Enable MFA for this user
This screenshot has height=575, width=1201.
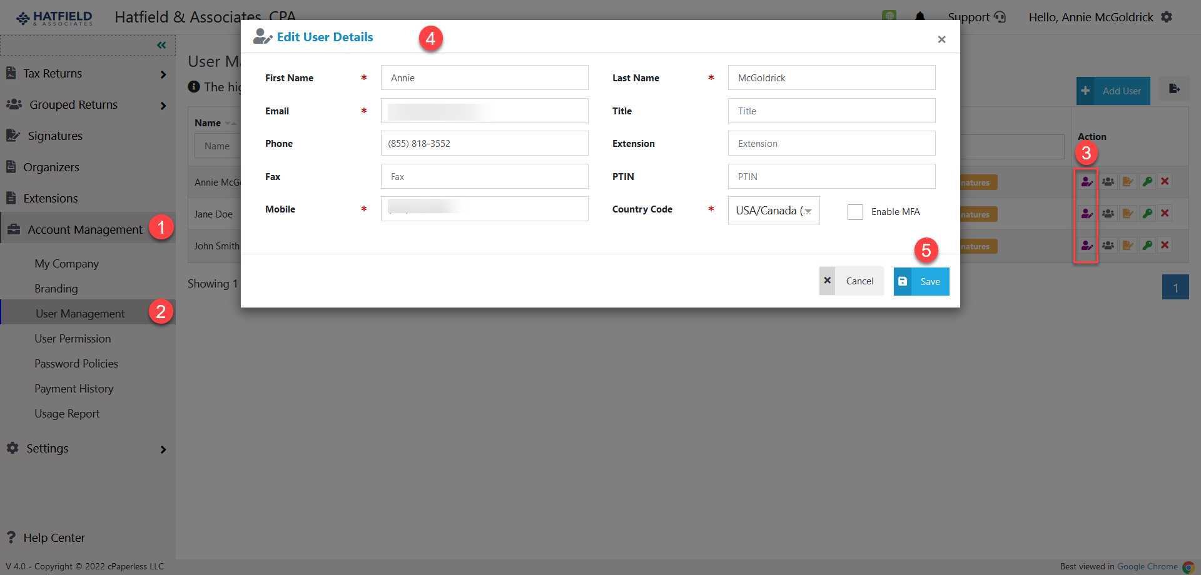tap(855, 212)
